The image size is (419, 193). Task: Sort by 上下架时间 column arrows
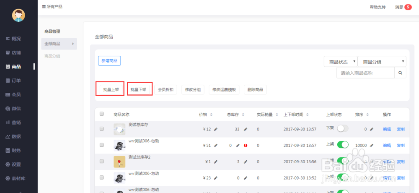point(307,115)
